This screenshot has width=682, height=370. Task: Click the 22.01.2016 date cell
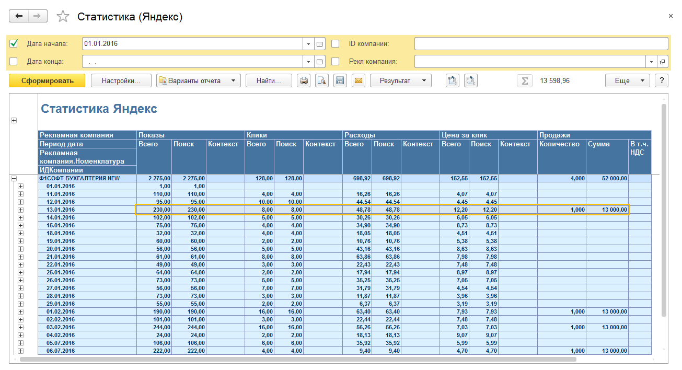pyautogui.click(x=87, y=264)
